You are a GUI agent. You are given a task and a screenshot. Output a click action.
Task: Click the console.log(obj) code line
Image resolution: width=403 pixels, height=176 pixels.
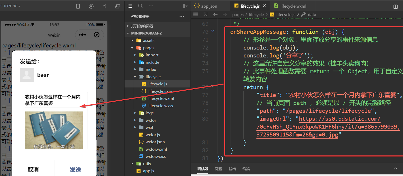coord(271,48)
